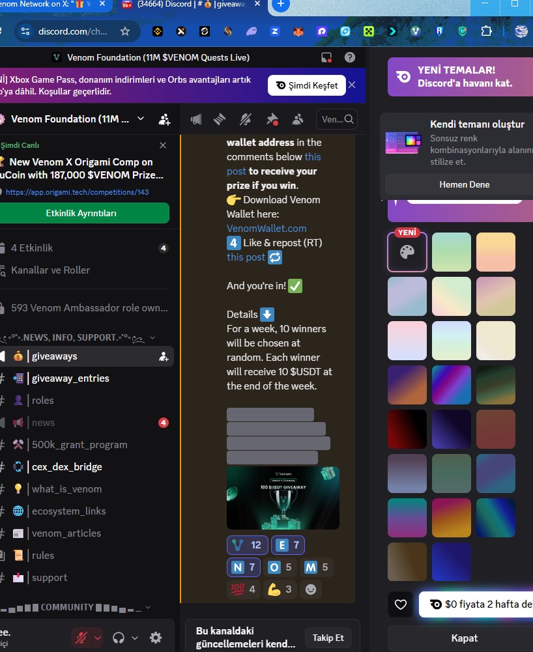Open headphone output options arrow
This screenshot has height=652, width=533.
135,638
